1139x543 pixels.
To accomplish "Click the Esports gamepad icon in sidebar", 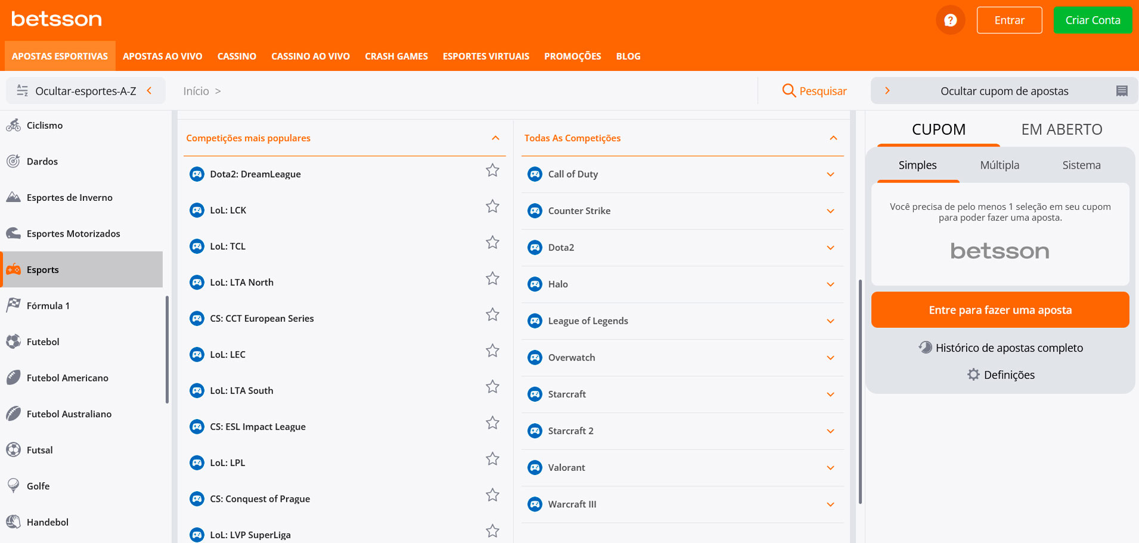I will point(14,269).
